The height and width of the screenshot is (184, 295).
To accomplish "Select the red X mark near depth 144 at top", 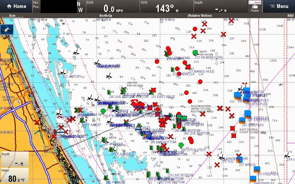I will pyautogui.click(x=205, y=24).
